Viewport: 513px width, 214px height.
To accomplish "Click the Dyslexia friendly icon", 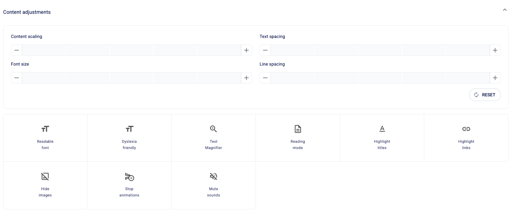I will pos(130,129).
